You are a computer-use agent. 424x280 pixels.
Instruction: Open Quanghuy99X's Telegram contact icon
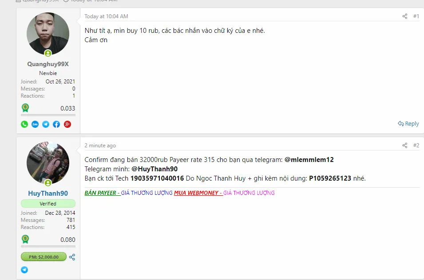pos(46,124)
